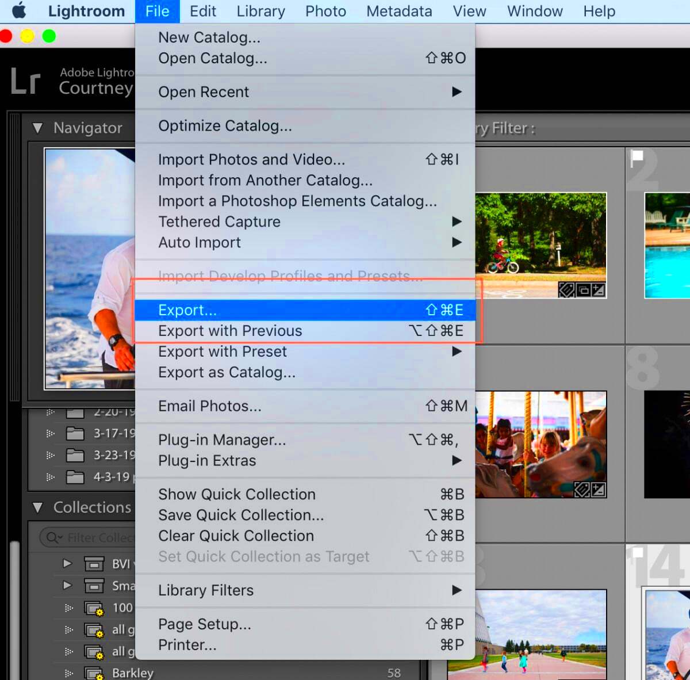690x680 pixels.
Task: Click the keyword badge on carousel photo
Action: pos(582,490)
